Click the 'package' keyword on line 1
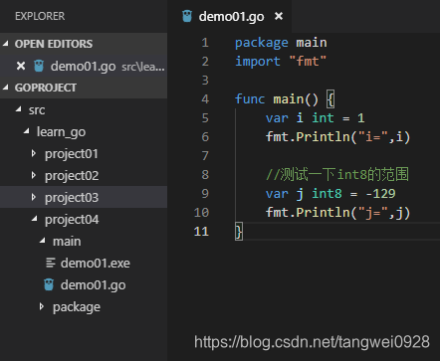The width and height of the screenshot is (440, 361). [x=262, y=43]
